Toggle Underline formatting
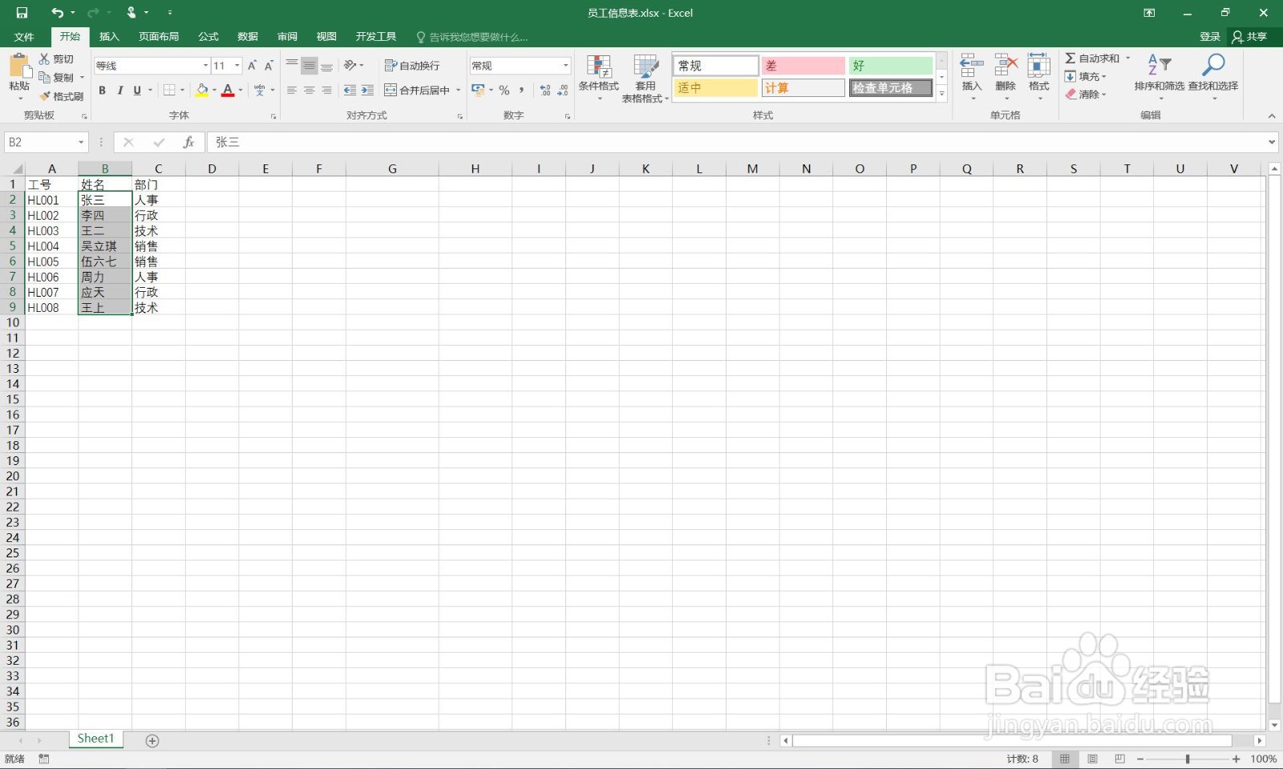The height and width of the screenshot is (769, 1283). tap(137, 91)
